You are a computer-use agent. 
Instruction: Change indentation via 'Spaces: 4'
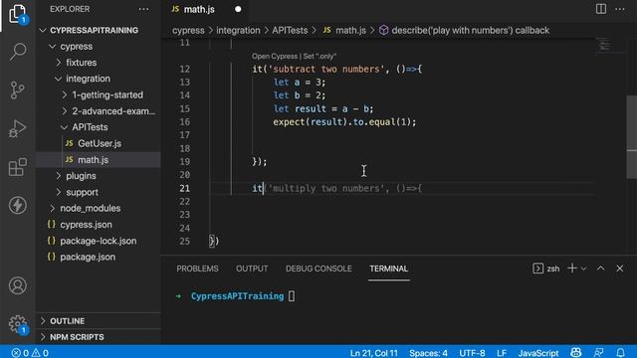tap(428, 353)
